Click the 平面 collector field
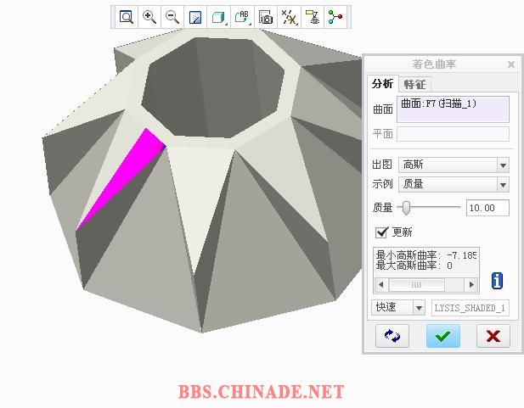The height and width of the screenshot is (408, 524). pyautogui.click(x=453, y=134)
